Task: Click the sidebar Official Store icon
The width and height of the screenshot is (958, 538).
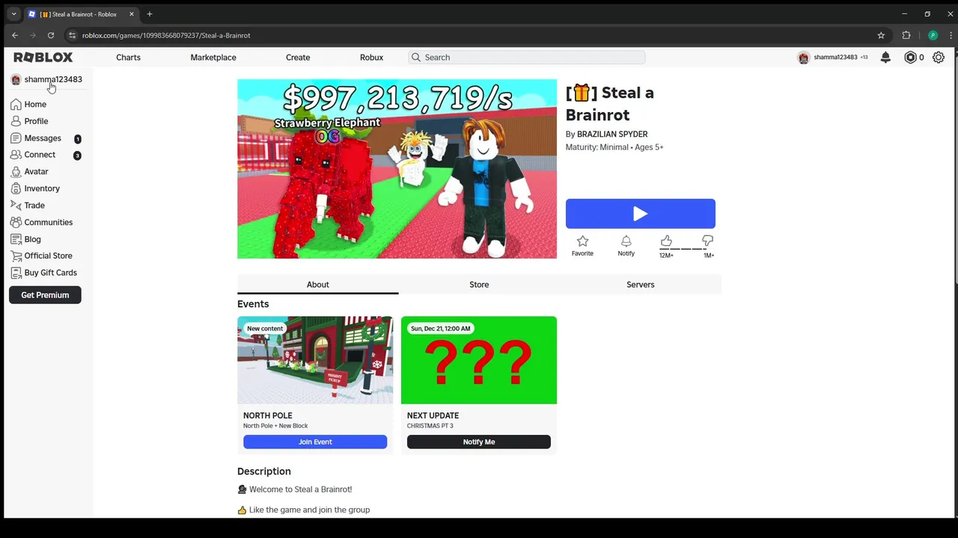Action: coord(16,256)
